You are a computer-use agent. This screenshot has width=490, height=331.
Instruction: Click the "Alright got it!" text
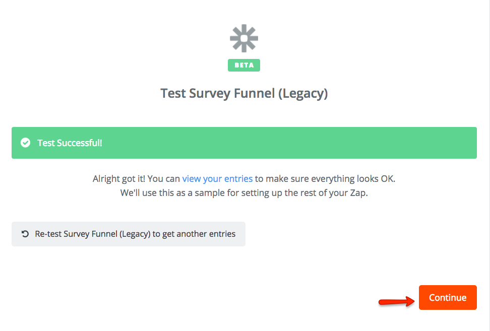(119, 178)
